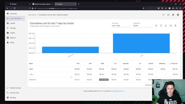The width and height of the screenshot is (185, 104).
Task: Click the browser address bar URL
Action: point(57,8)
